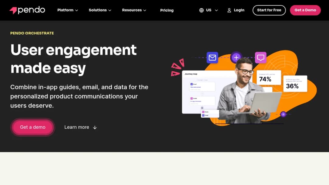Image resolution: width=329 pixels, height=185 pixels.
Task: Click the pink Get a demo hero button
Action: 33,127
